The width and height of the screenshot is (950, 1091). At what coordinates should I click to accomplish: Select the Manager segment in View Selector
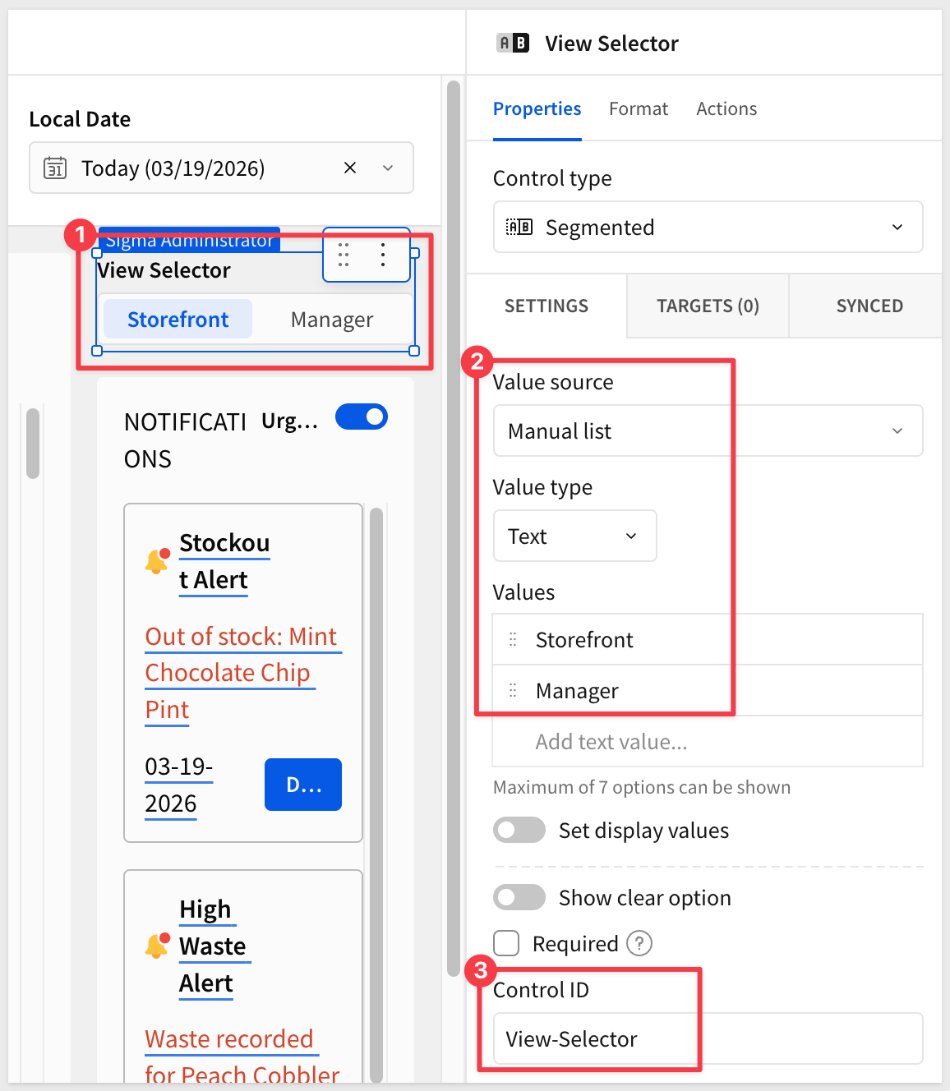coord(332,320)
